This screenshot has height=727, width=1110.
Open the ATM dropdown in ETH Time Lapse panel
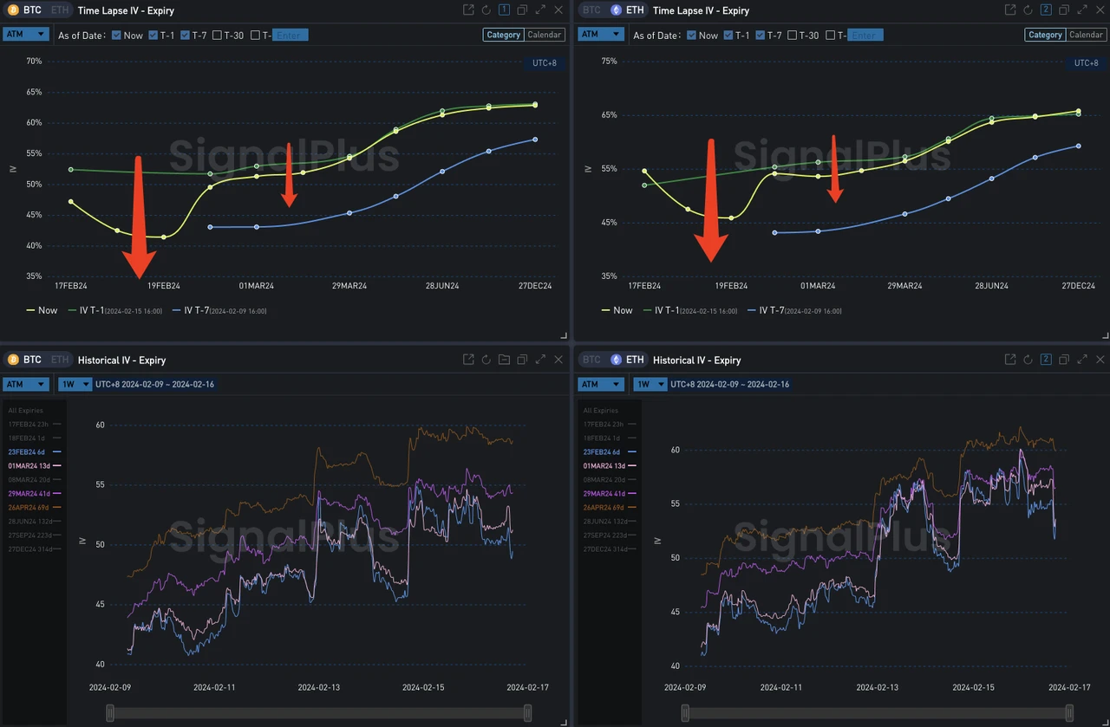pos(601,34)
